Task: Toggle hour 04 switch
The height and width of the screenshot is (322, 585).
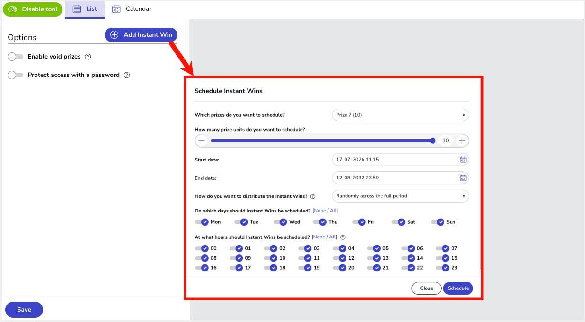Action: [339, 248]
